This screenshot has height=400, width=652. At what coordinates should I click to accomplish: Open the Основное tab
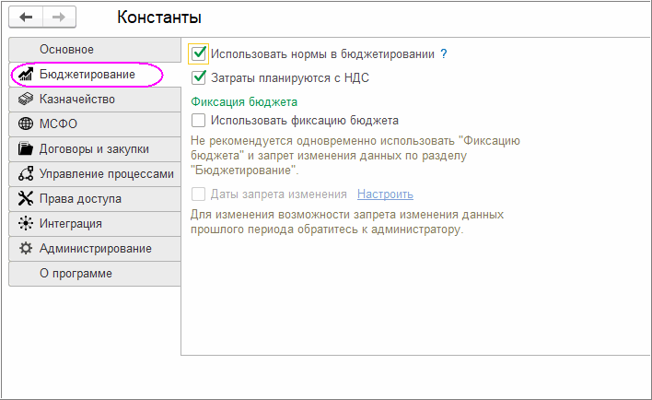(x=66, y=49)
